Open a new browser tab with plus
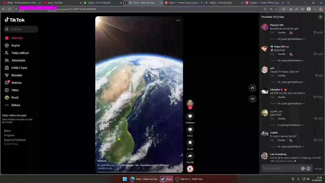Viewport: 325px width, 183px height. (288, 3)
